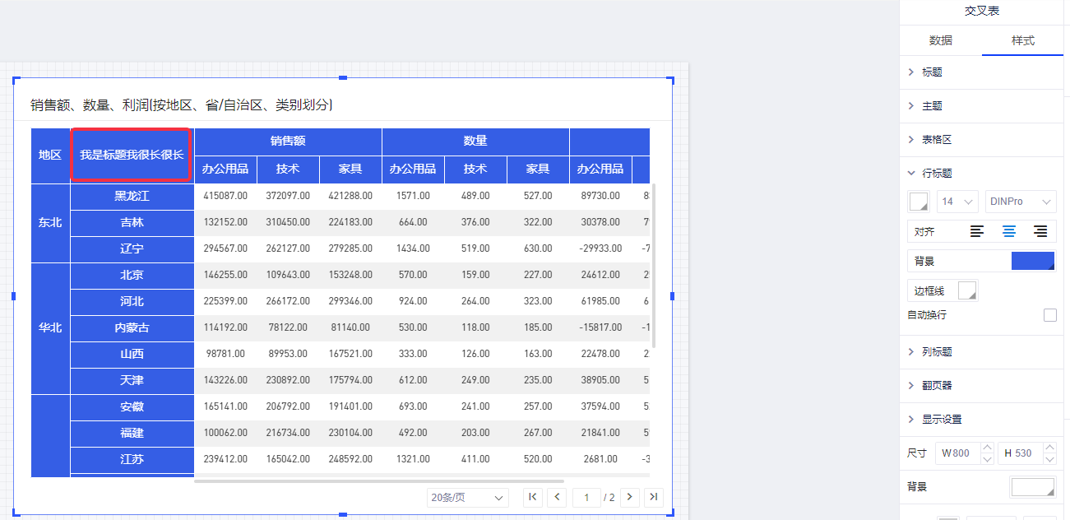Open the 边框线 border color picker
The image size is (1070, 520).
[x=967, y=290]
